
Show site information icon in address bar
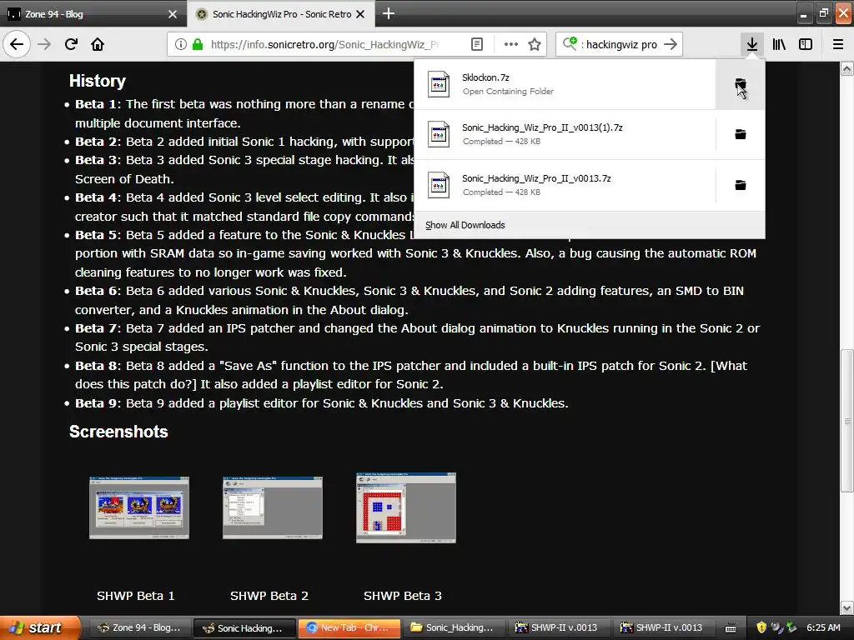tap(180, 44)
